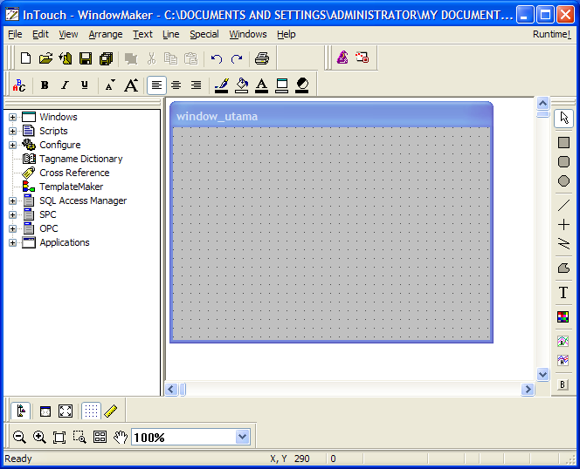The image size is (580, 469).
Task: Select the Button tool B icon
Action: pyautogui.click(x=563, y=384)
